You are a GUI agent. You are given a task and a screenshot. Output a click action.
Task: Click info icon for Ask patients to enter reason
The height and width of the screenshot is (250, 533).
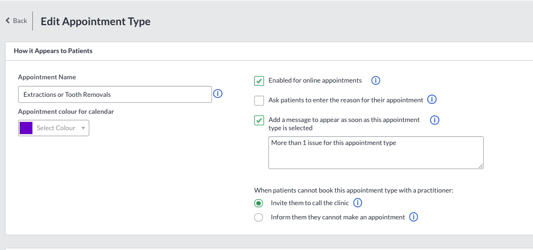432,100
